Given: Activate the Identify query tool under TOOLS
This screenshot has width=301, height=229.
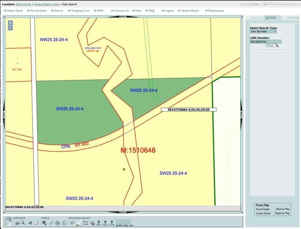Looking at the screenshot, I should coord(44,223).
